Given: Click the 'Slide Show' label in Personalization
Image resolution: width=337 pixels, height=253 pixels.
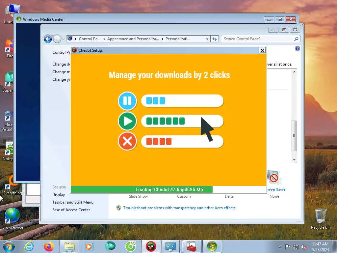Looking at the screenshot, I should coord(139,196).
